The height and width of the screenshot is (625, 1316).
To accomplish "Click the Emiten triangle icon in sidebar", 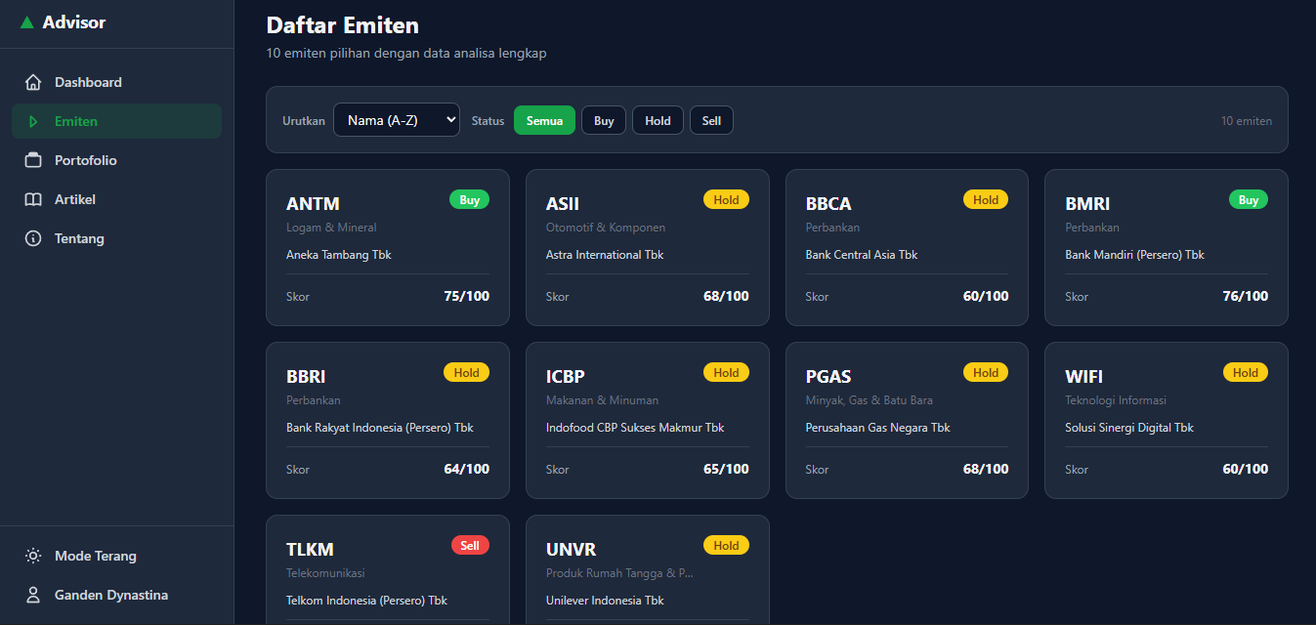I will pyautogui.click(x=33, y=121).
